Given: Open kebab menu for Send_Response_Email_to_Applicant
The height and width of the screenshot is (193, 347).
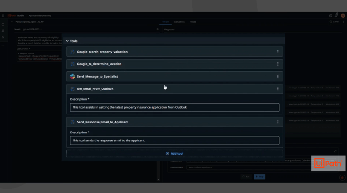Looking at the screenshot, I should [278, 122].
